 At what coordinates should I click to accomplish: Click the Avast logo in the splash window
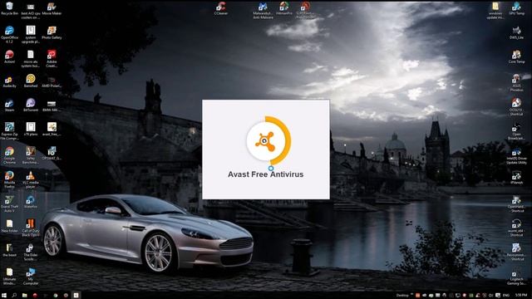click(264, 141)
